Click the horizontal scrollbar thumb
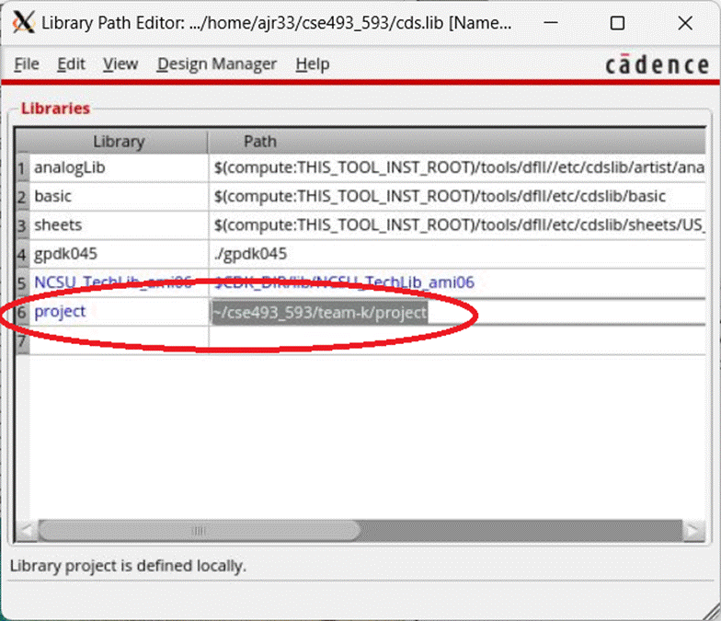 point(199,531)
